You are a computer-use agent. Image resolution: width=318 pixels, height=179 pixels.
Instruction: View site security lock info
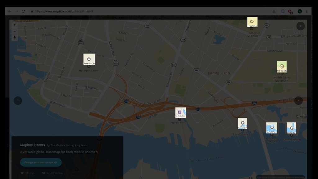[32, 11]
